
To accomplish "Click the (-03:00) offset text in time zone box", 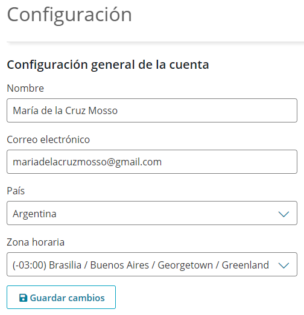I will pyautogui.click(x=30, y=265).
